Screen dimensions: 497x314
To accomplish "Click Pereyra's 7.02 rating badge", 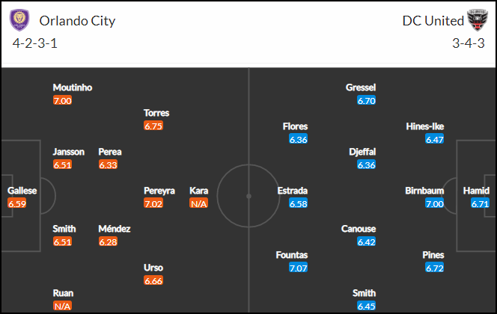I will pyautogui.click(x=153, y=203).
